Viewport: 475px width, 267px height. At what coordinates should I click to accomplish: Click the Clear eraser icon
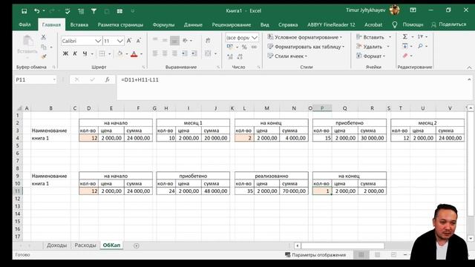pos(405,56)
